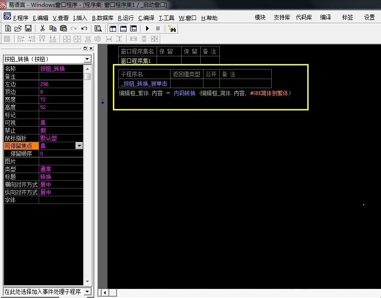Click the align right edges icon

pos(31,39)
